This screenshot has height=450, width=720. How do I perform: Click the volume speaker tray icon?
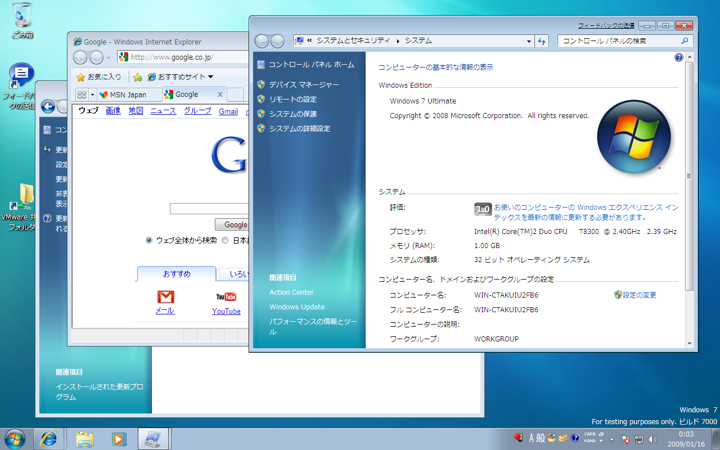click(652, 439)
